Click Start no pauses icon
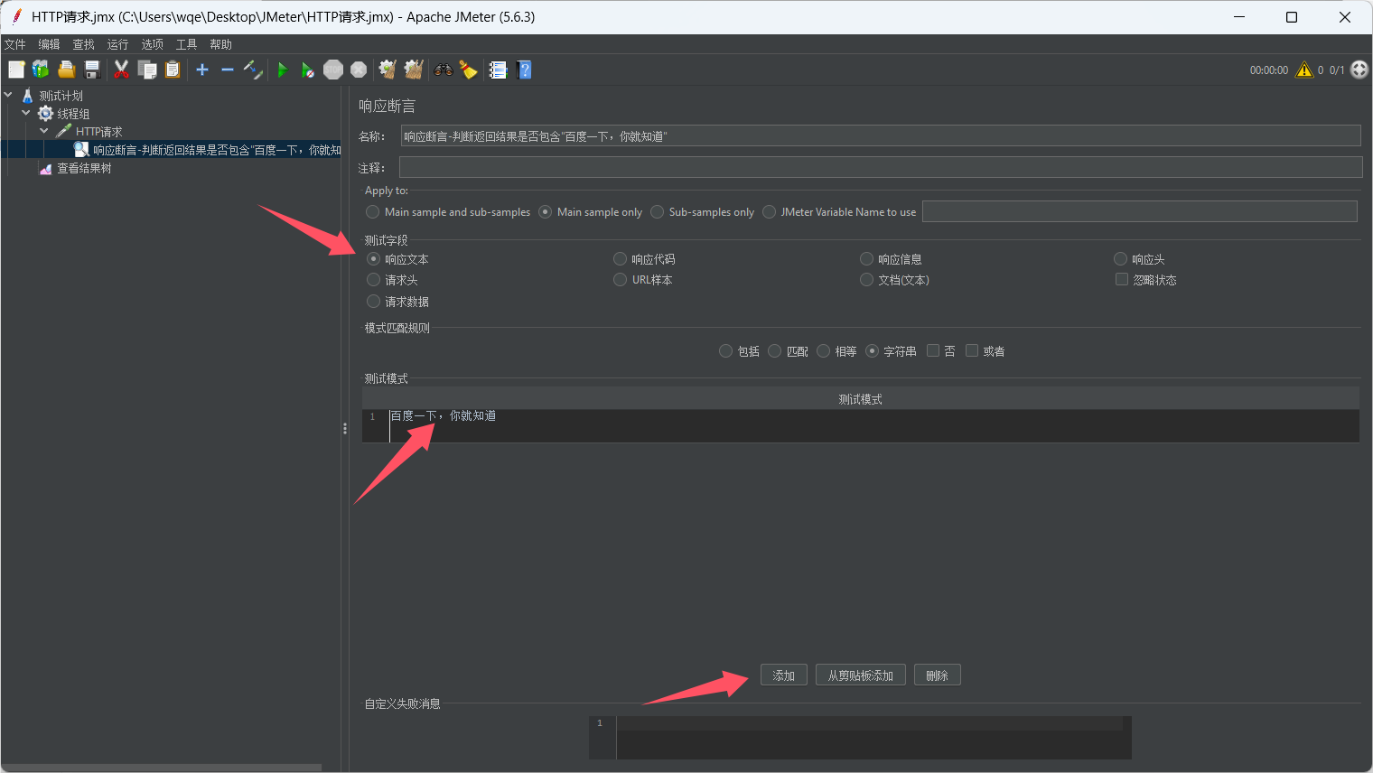1373x773 pixels. coord(307,70)
